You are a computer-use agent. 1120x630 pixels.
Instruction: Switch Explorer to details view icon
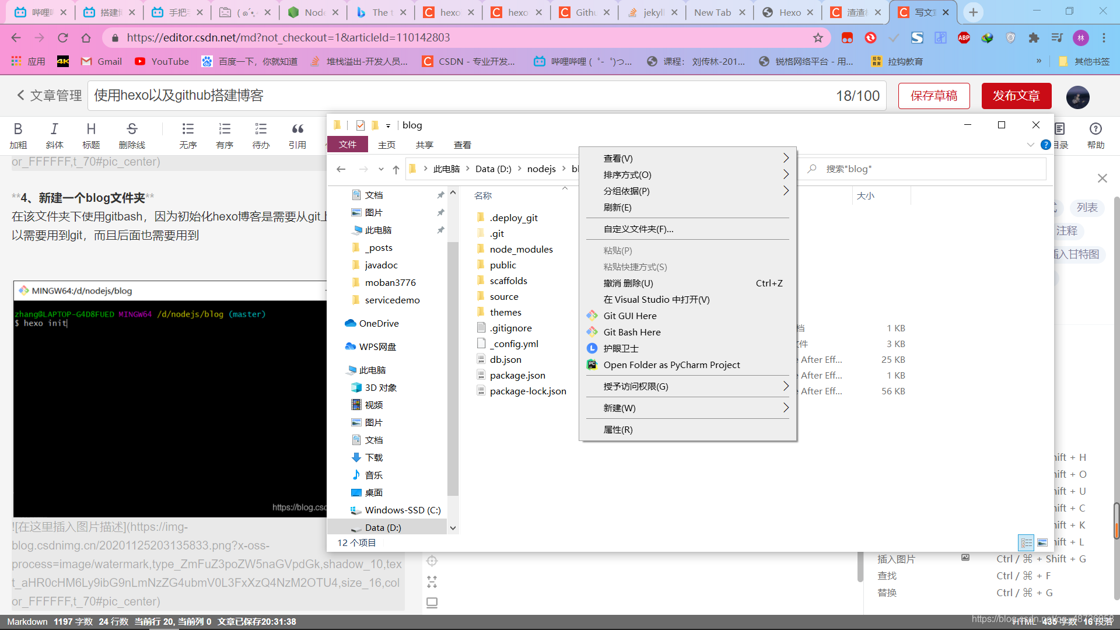click(x=1026, y=542)
